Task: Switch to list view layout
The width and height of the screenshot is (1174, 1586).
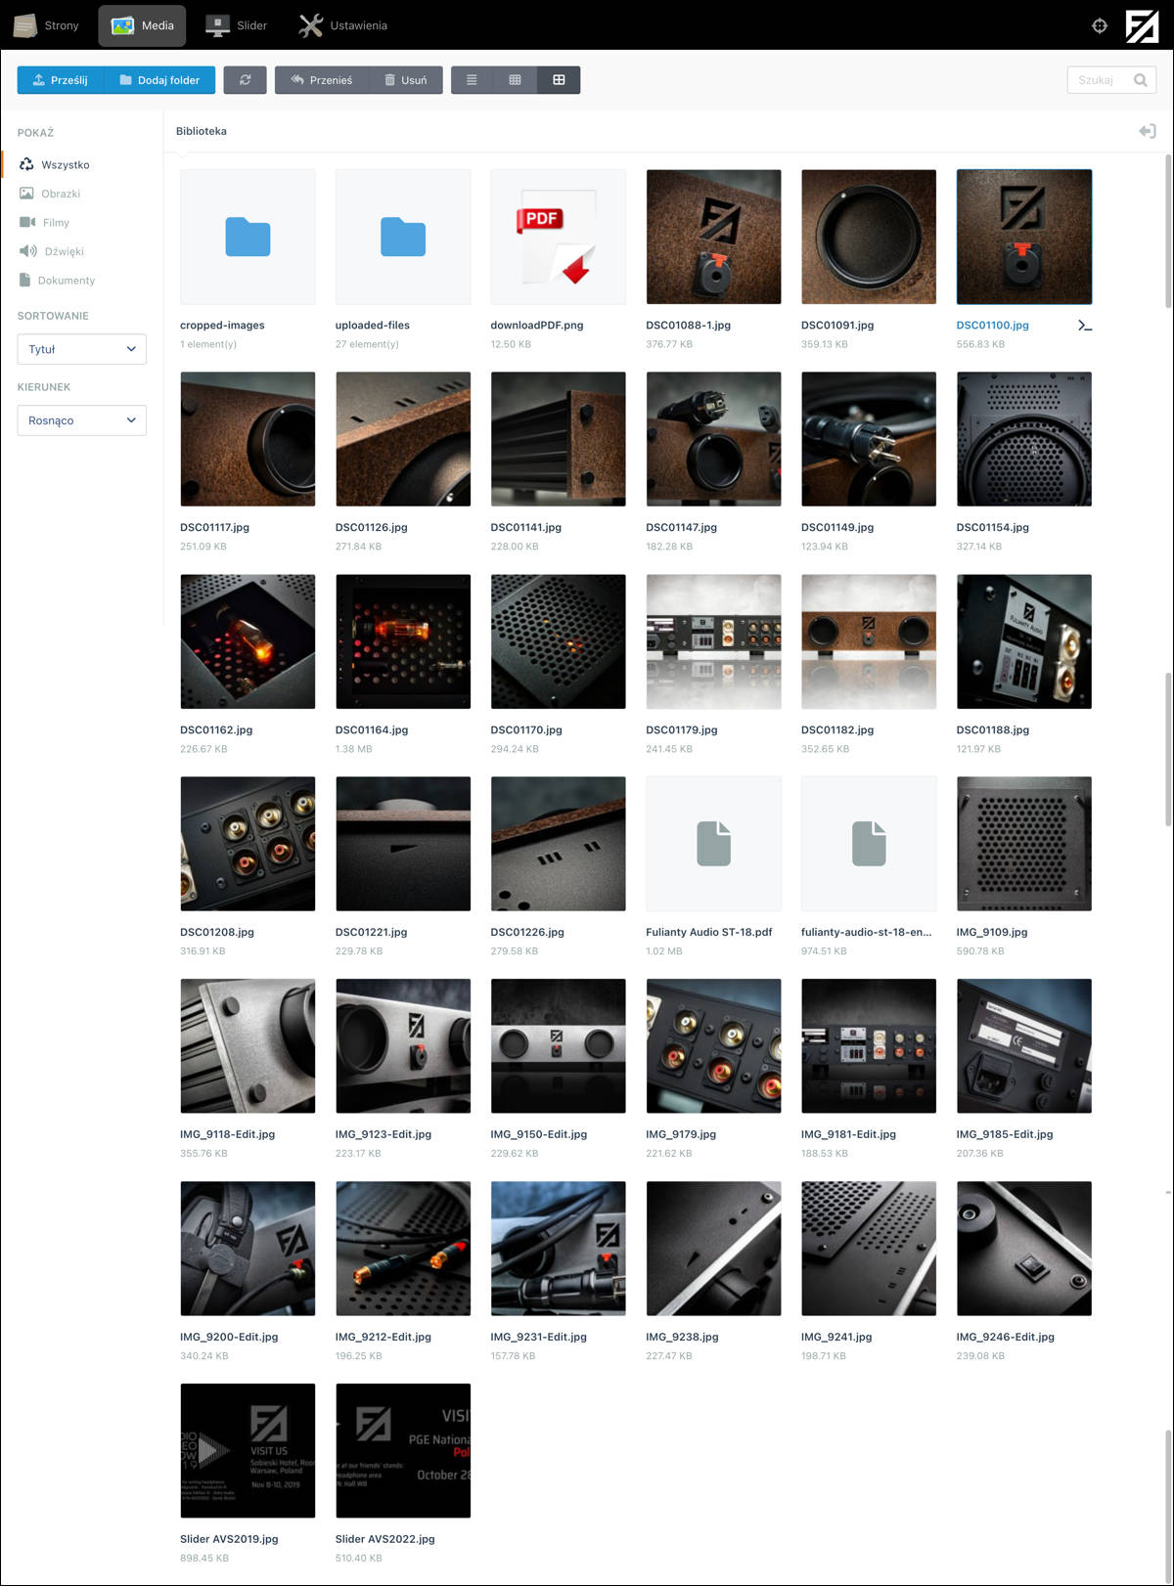Action: (x=472, y=80)
